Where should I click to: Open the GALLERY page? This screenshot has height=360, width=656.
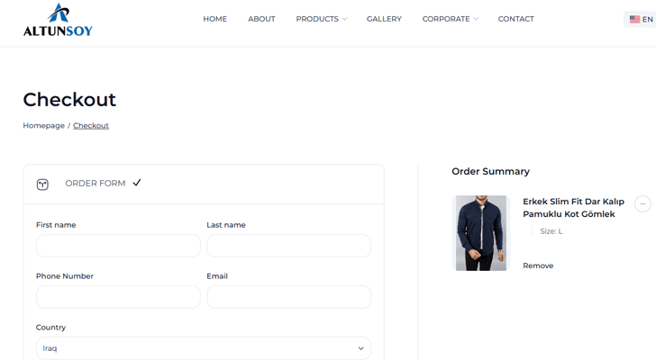pos(384,19)
